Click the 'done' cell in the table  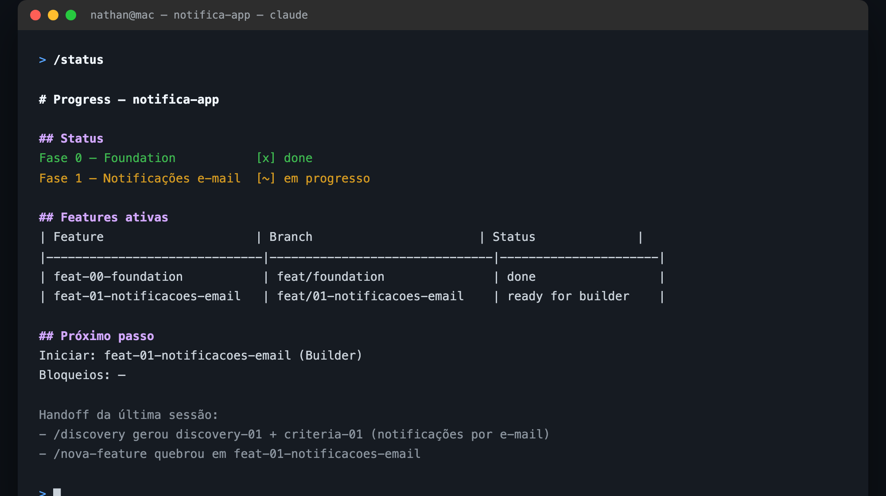click(x=521, y=277)
